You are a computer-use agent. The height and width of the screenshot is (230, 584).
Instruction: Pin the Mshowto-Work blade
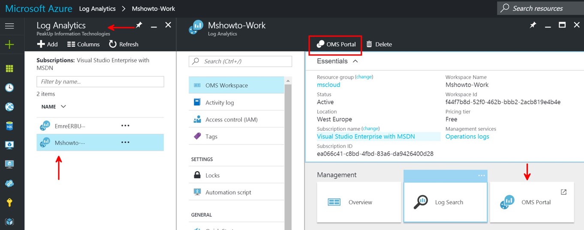533,25
